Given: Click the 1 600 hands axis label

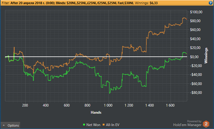Looking at the screenshot, I should 170,105.
